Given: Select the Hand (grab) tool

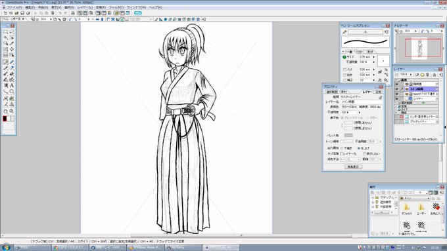Looking at the screenshot, I should (x=5, y=111).
